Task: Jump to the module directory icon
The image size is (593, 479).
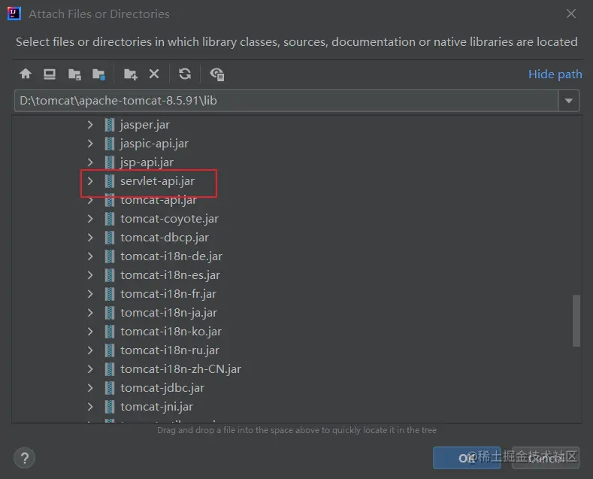Action: click(x=98, y=74)
